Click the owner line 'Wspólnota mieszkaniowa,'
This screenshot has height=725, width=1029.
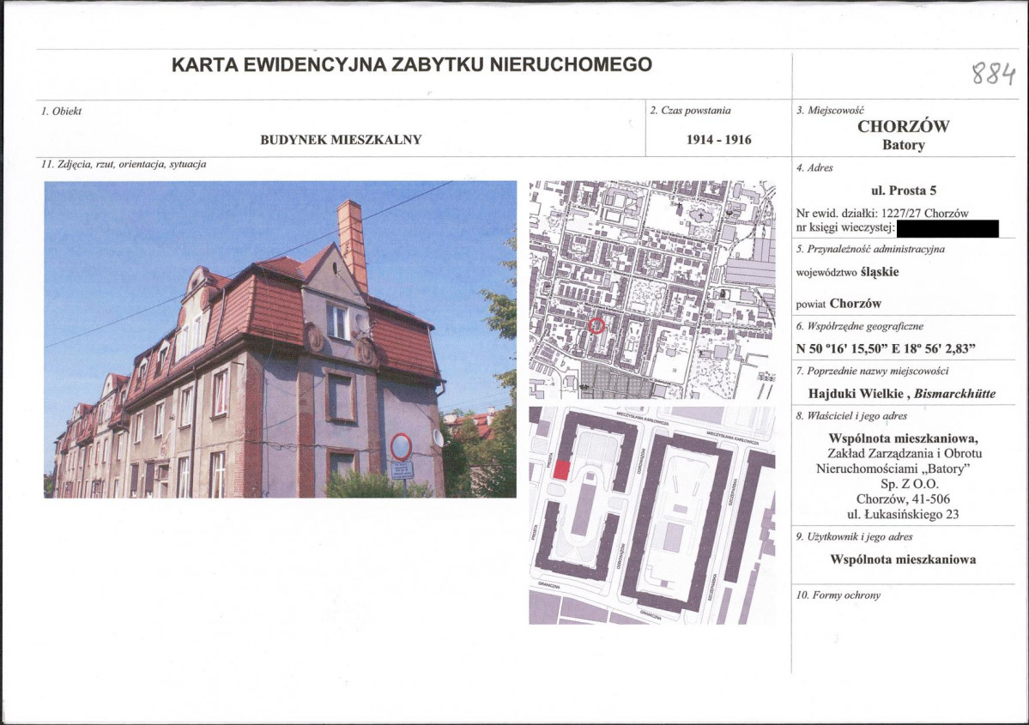[x=903, y=438]
